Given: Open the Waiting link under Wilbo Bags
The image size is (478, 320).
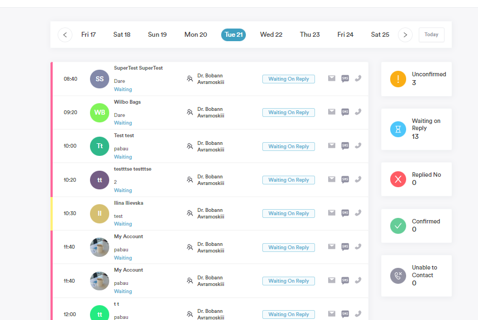Looking at the screenshot, I should 123,123.
